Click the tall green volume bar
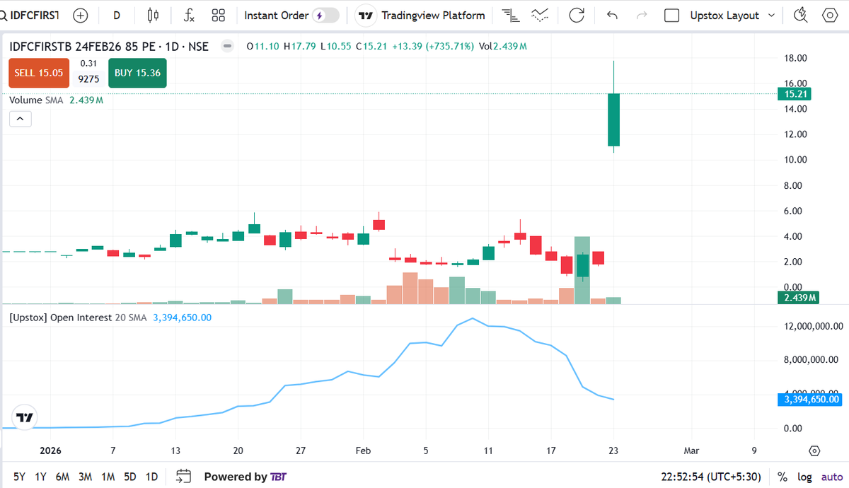The width and height of the screenshot is (849, 488). click(582, 270)
